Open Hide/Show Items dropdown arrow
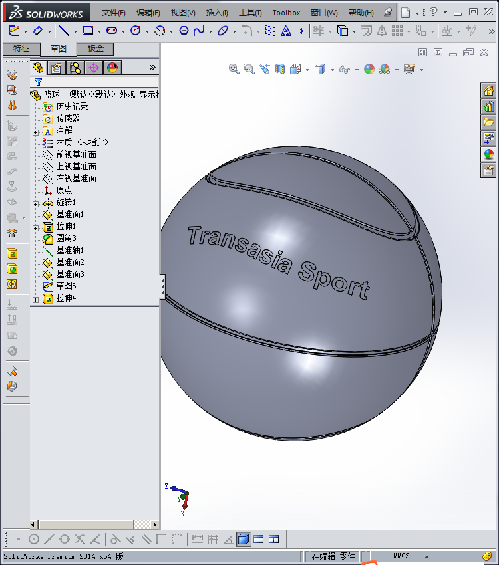Image resolution: width=499 pixels, height=565 pixels. click(357, 70)
